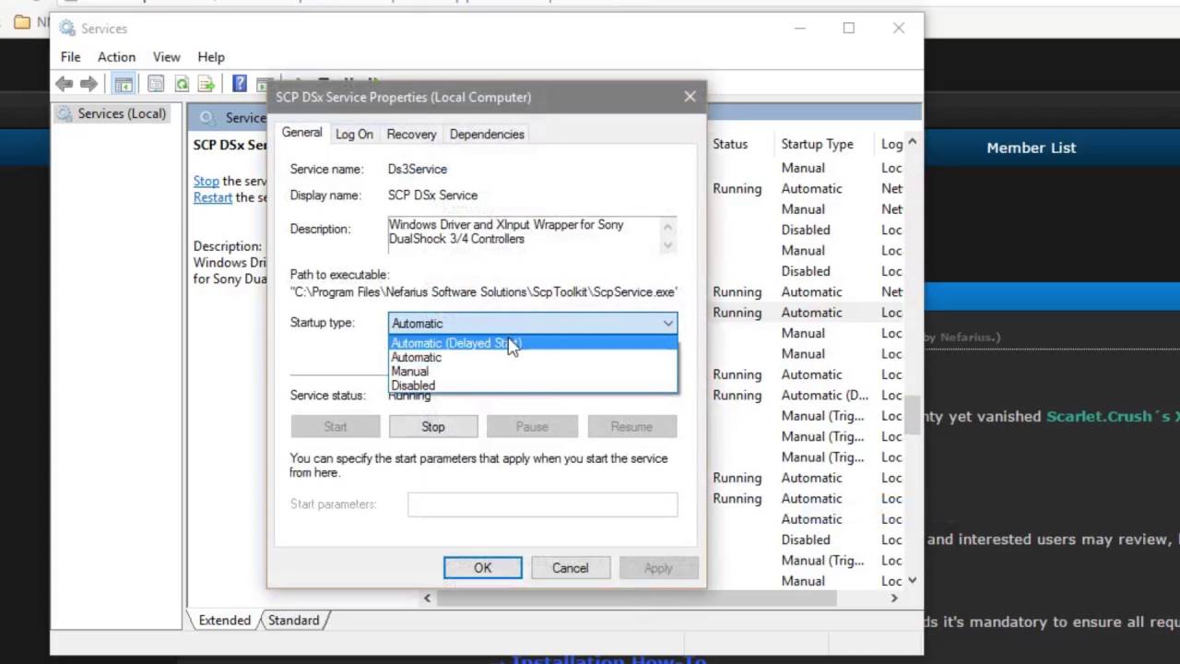Click the Ds3Service service name text
The width and height of the screenshot is (1180, 664).
418,169
